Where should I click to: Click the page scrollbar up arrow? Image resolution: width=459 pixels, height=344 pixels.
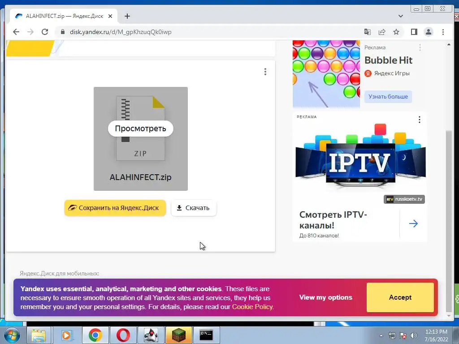[x=449, y=44]
